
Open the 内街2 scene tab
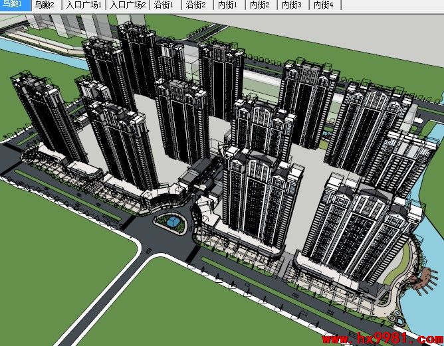tap(261, 5)
